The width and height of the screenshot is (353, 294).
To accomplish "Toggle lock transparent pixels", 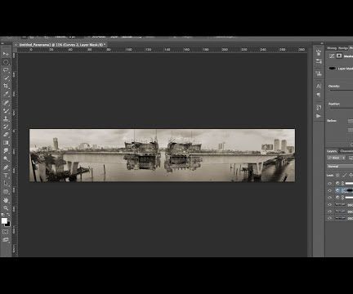I will click(x=337, y=176).
